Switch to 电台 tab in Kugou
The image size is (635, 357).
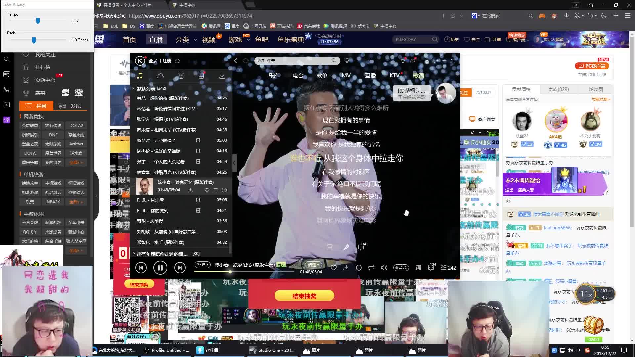click(298, 75)
